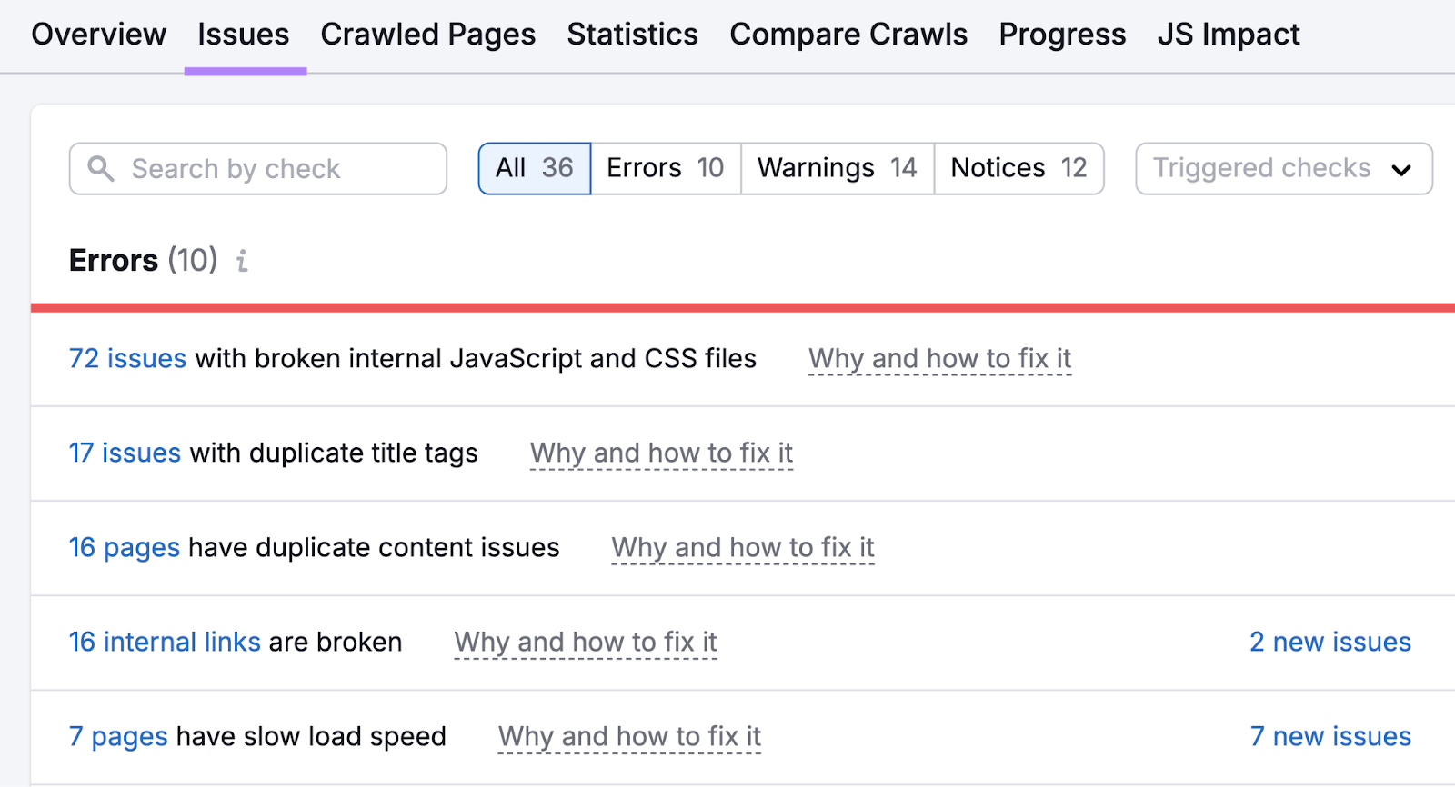
Task: Open the Compare Crawls tab
Action: [848, 34]
